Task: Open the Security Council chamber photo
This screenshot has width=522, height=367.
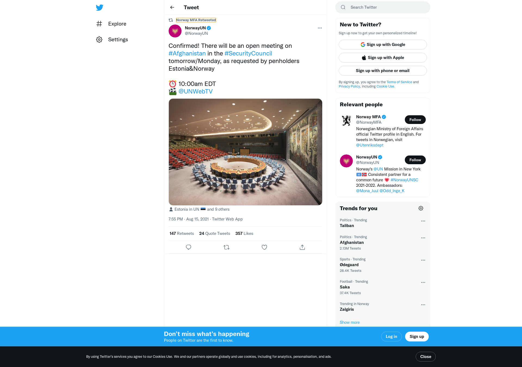Action: pyautogui.click(x=245, y=152)
